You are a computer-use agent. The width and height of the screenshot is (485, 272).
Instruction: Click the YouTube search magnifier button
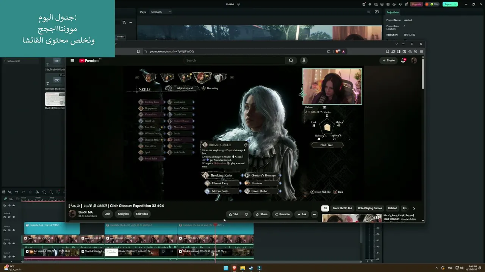(x=291, y=60)
